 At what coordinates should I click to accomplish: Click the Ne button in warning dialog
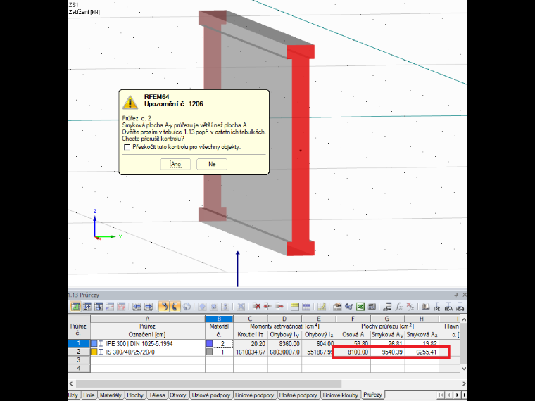(212, 164)
